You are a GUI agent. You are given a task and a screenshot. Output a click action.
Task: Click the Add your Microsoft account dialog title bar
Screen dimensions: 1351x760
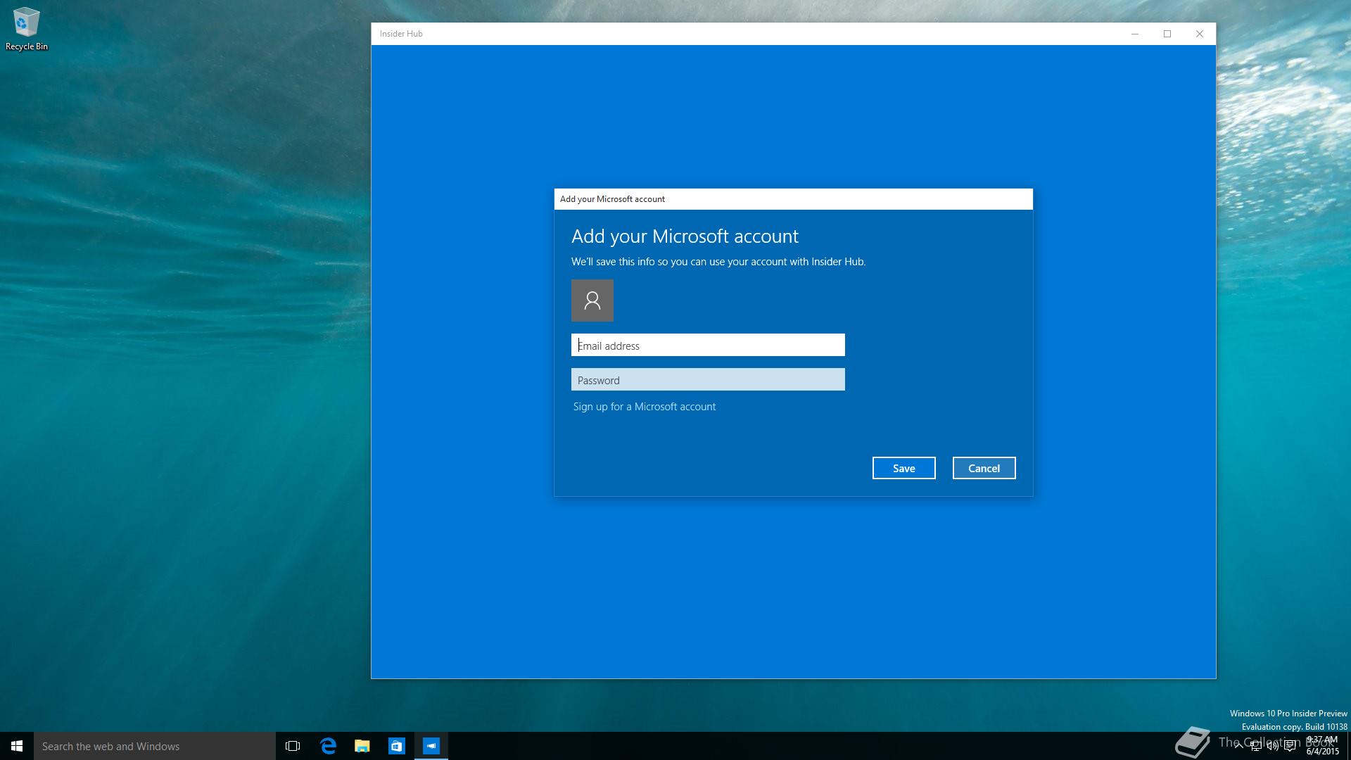pos(794,199)
